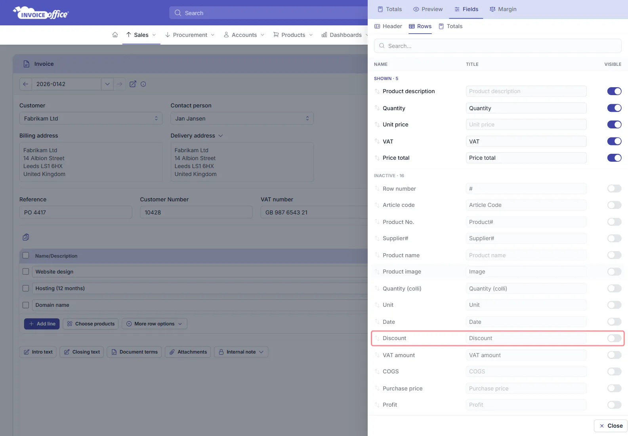This screenshot has width=628, height=436.
Task: Go to next invoice with right arrow
Action: tap(120, 84)
